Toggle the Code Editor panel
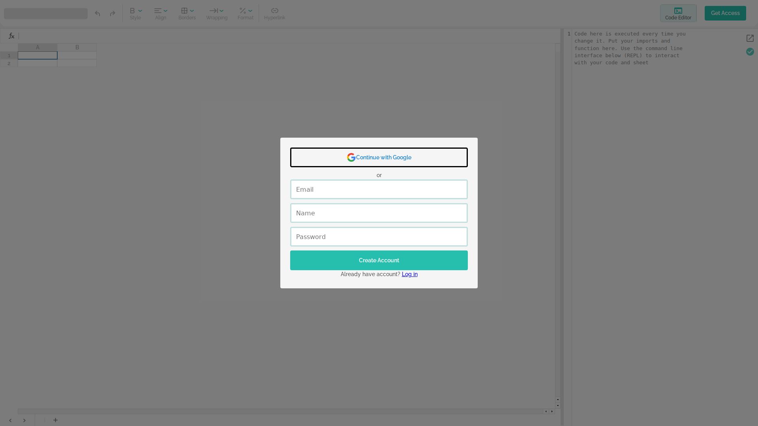This screenshot has height=426, width=758. coord(678,13)
